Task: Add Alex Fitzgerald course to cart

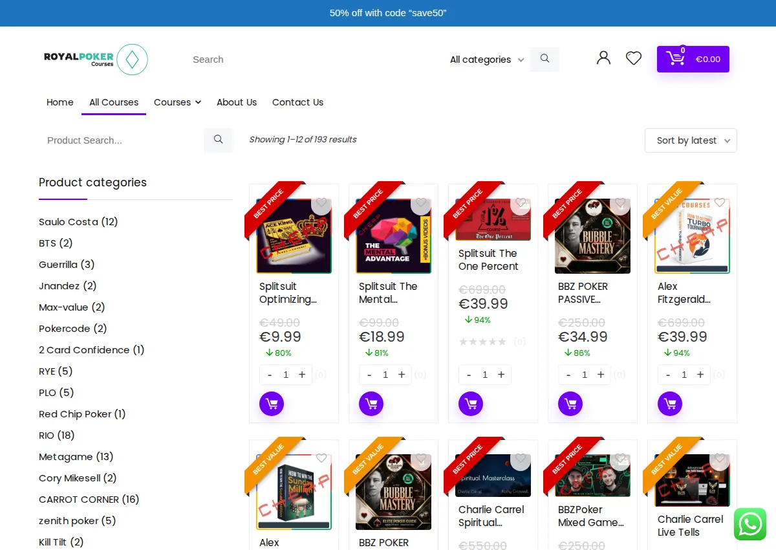Action: [670, 404]
